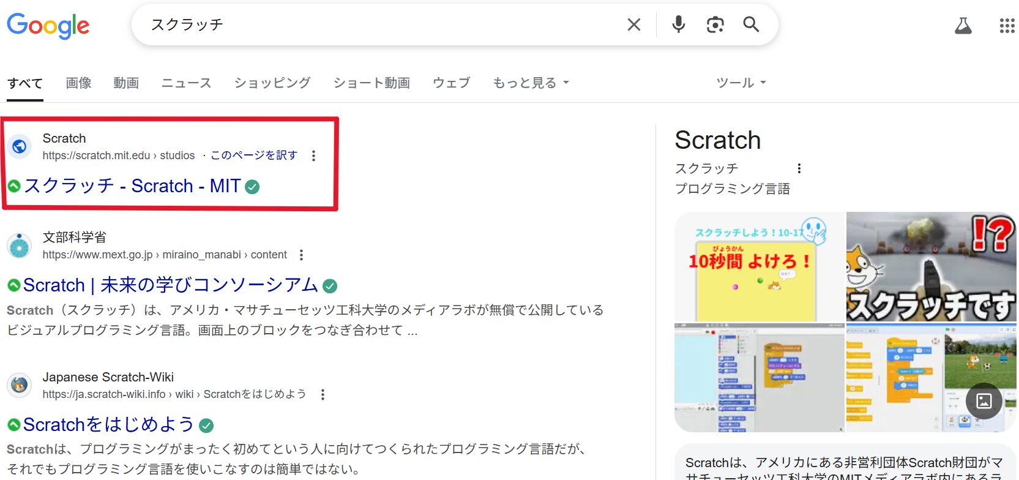Click the 文部科学省 site favicon
Viewport: 1019px width, 480px height.
click(x=20, y=246)
